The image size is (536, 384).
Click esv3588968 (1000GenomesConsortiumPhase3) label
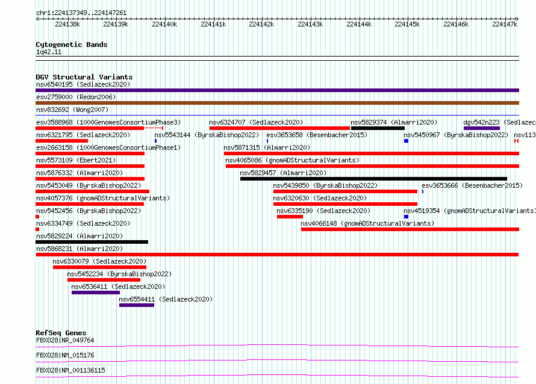(x=108, y=122)
